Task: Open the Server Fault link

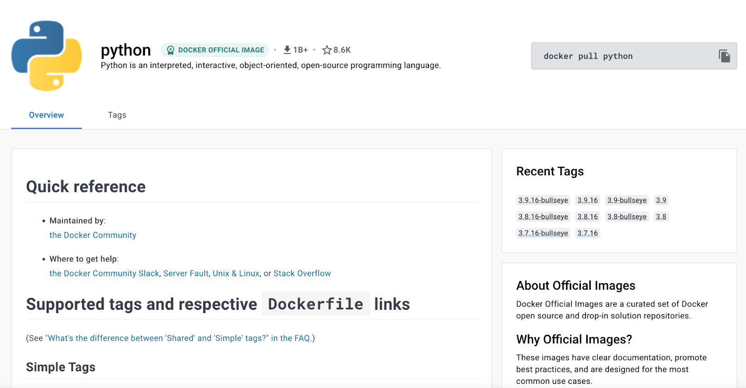Action: (x=186, y=273)
